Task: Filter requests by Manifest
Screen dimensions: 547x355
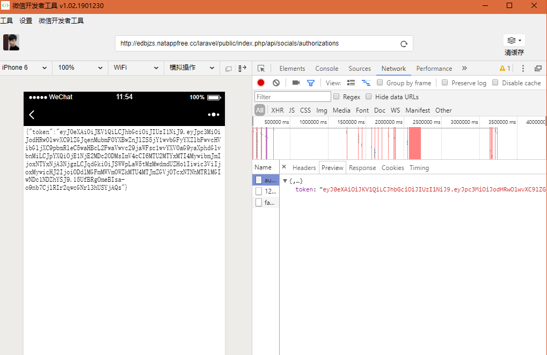Action: point(418,110)
